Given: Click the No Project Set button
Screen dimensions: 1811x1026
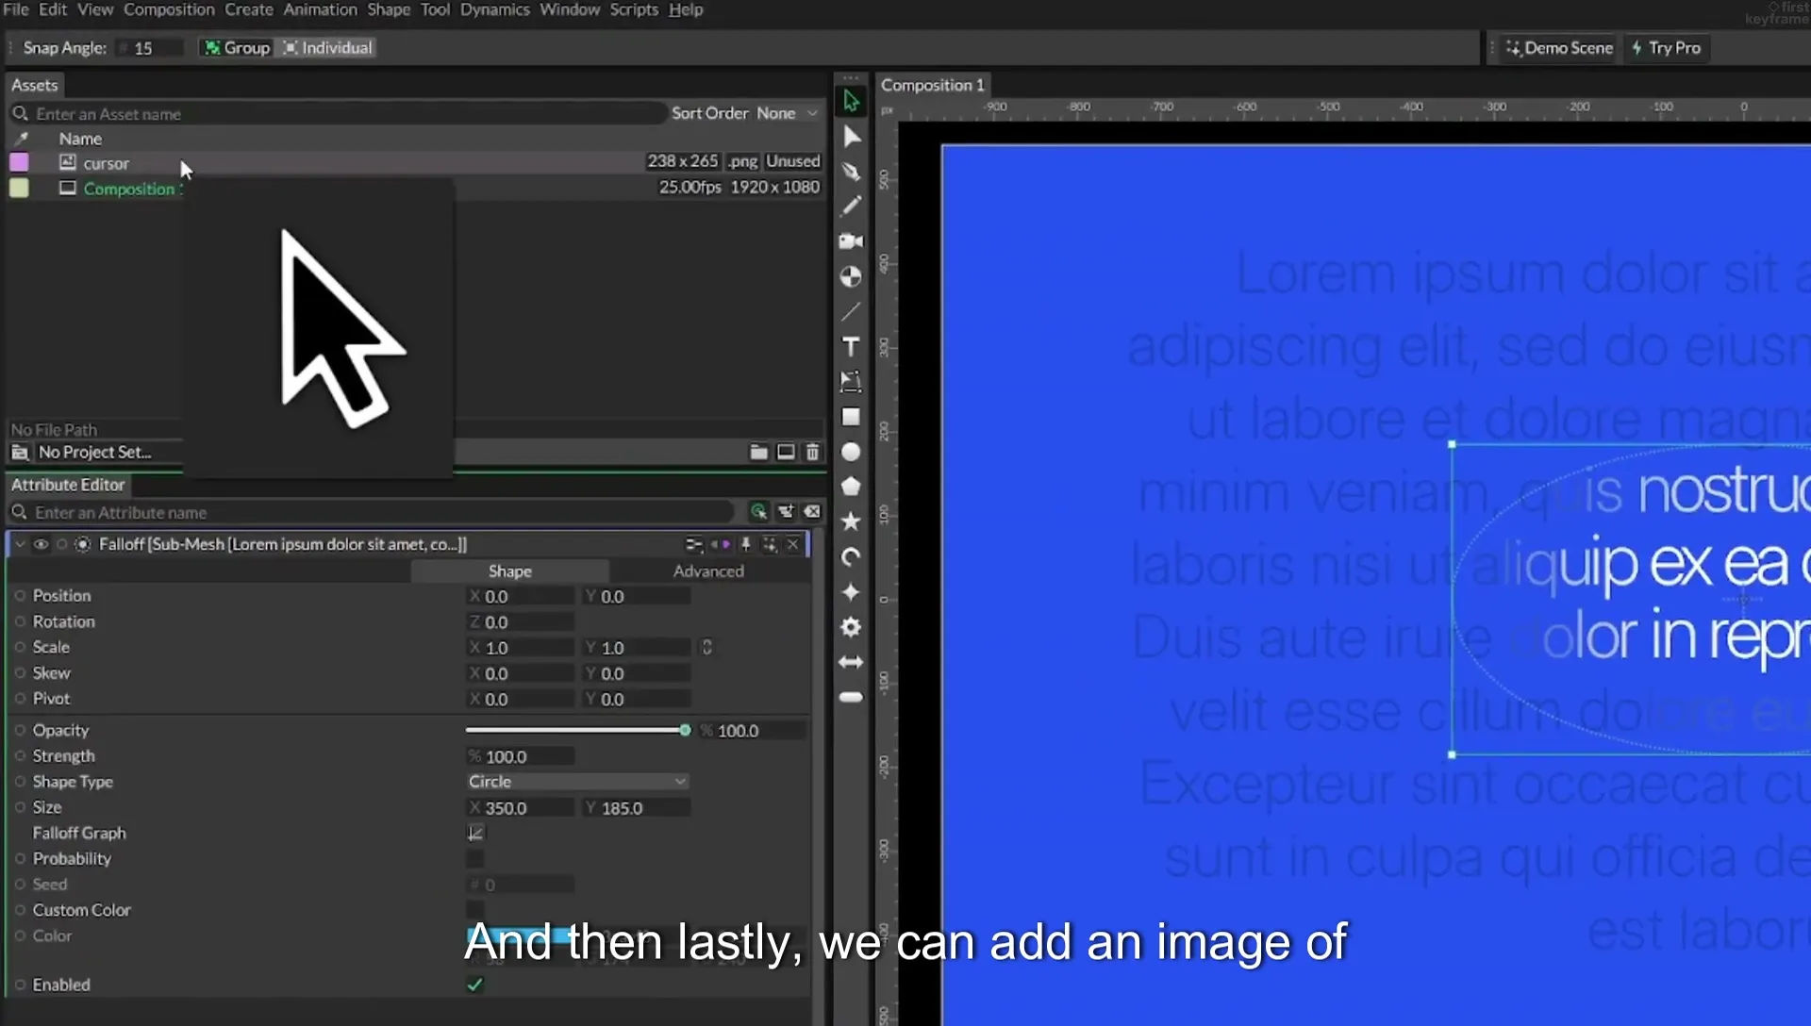Looking at the screenshot, I should (94, 453).
